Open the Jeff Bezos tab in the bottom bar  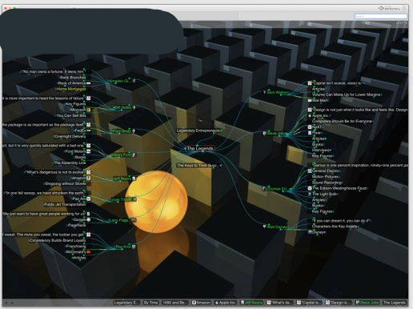(251, 303)
